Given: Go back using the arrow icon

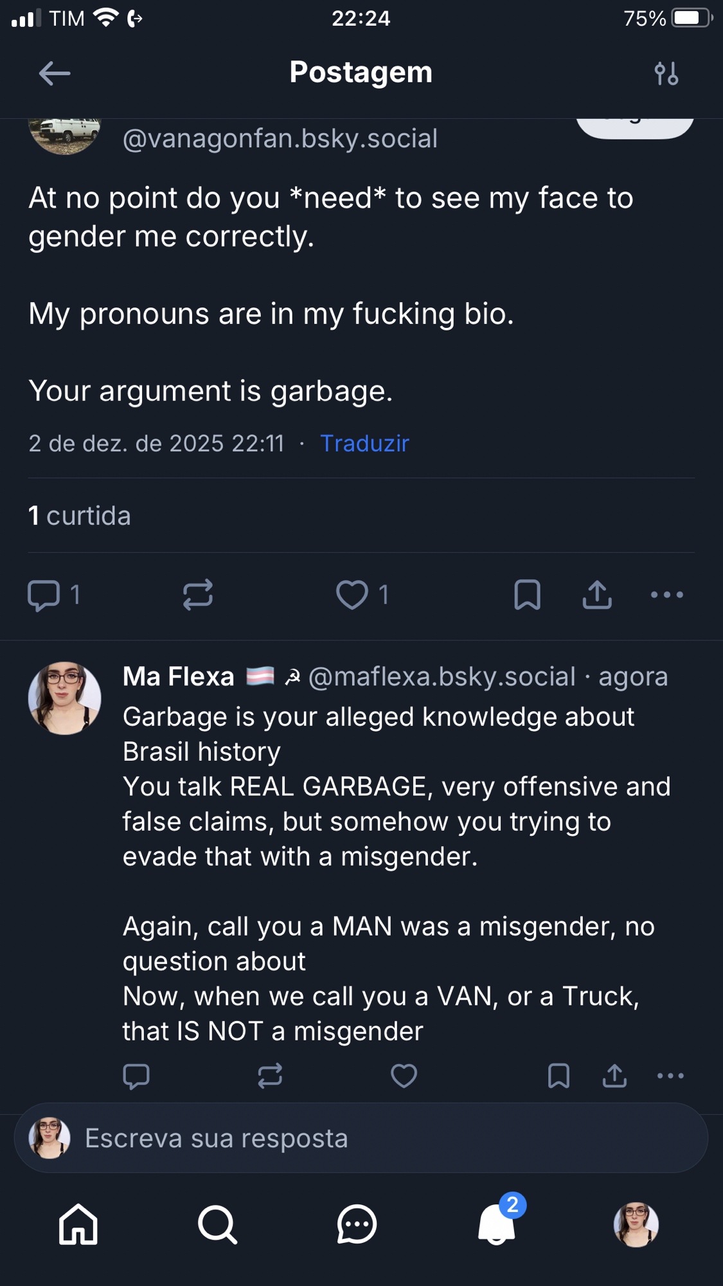Looking at the screenshot, I should click(55, 73).
